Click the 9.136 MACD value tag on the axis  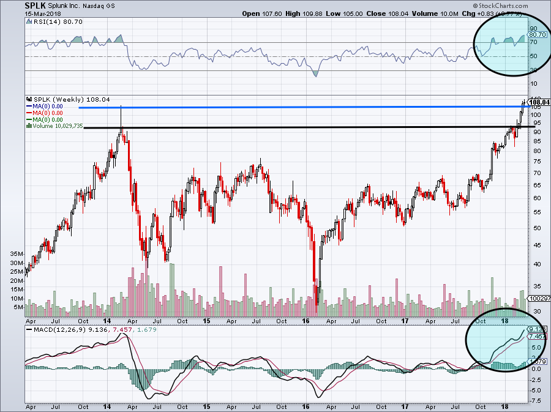click(x=538, y=329)
